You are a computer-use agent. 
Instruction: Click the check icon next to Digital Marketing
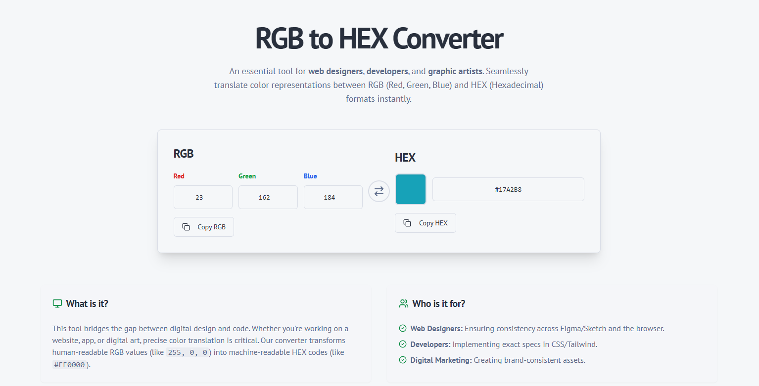403,360
